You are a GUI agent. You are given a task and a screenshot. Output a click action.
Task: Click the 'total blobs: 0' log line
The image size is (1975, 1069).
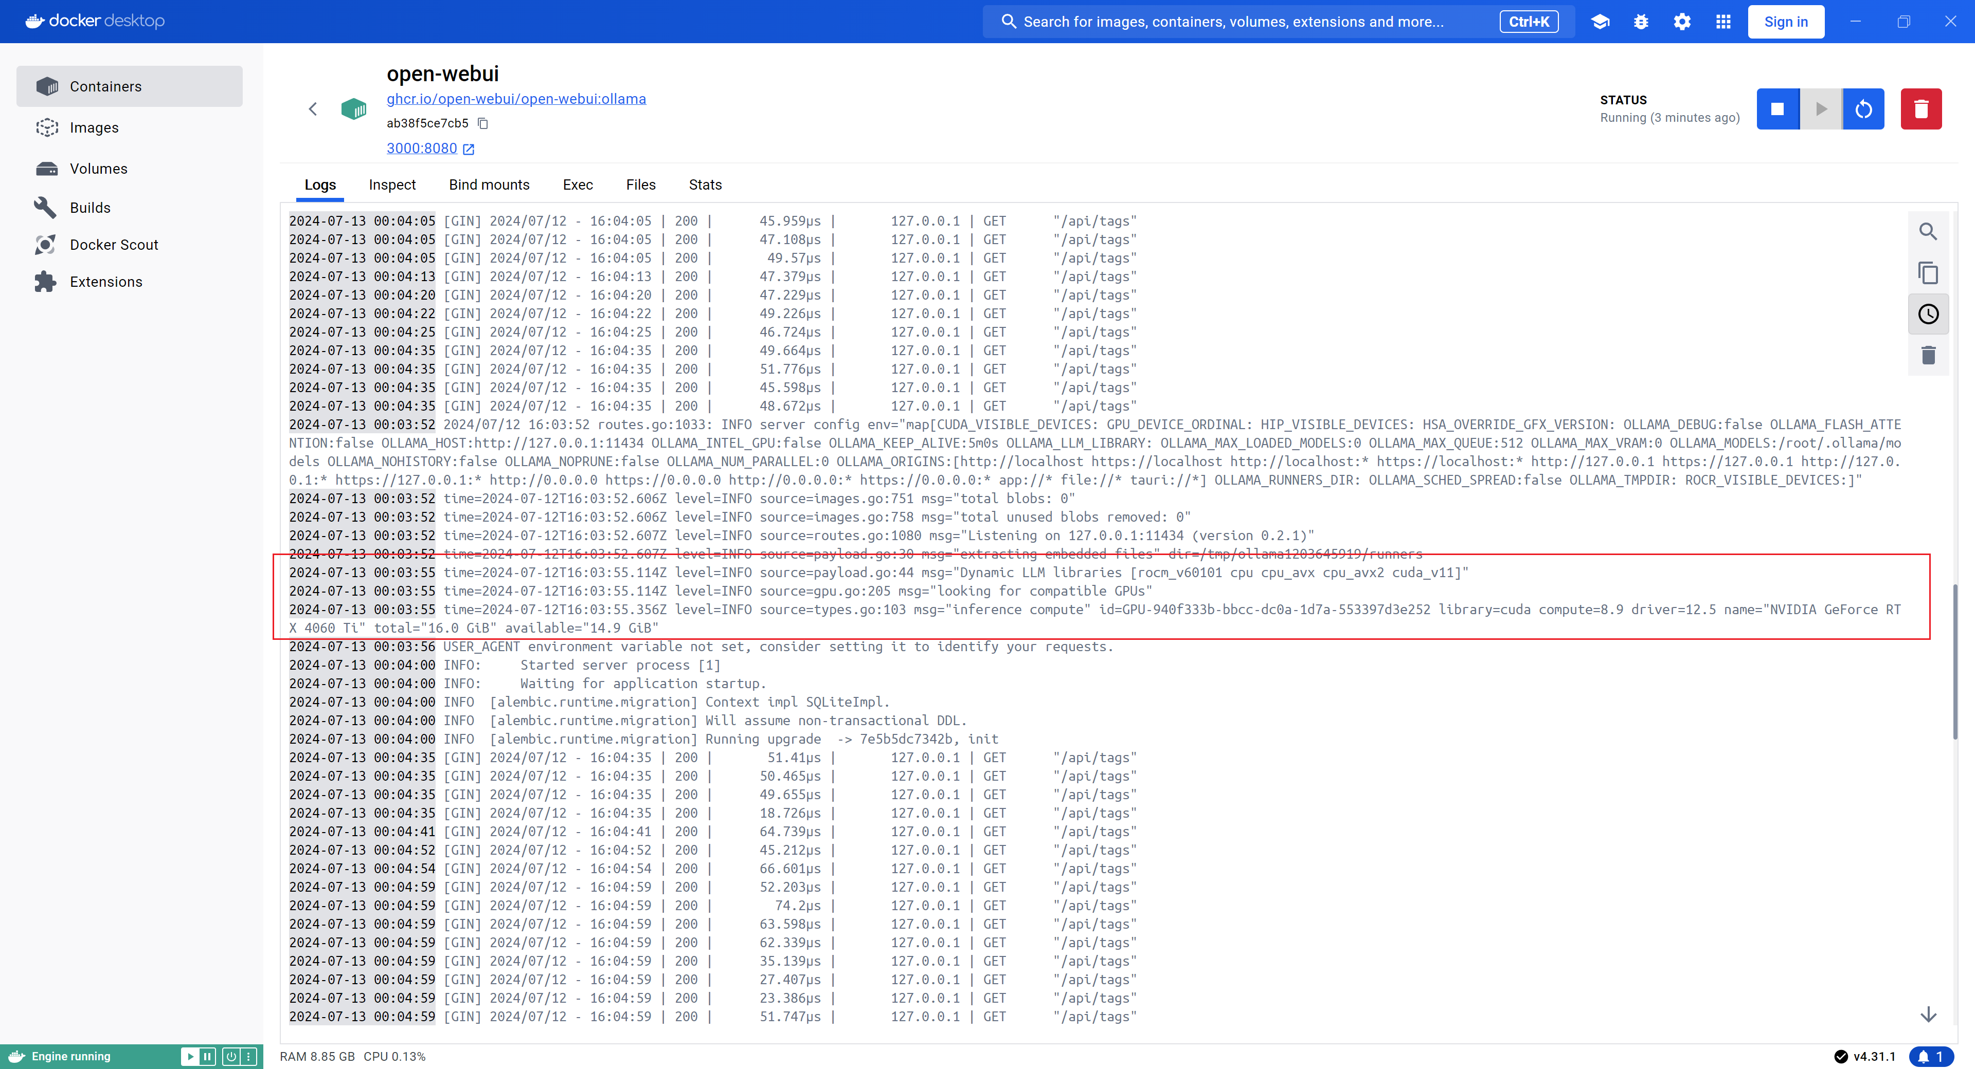pos(683,498)
